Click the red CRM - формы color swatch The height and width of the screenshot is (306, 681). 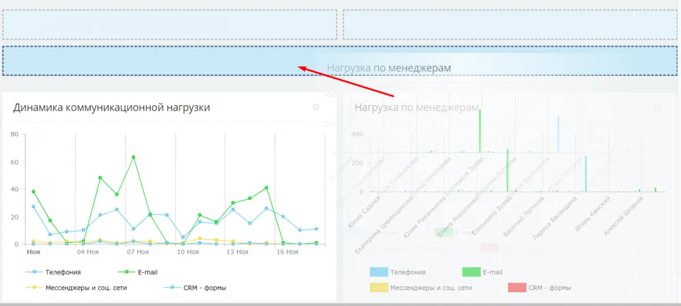[x=517, y=288]
